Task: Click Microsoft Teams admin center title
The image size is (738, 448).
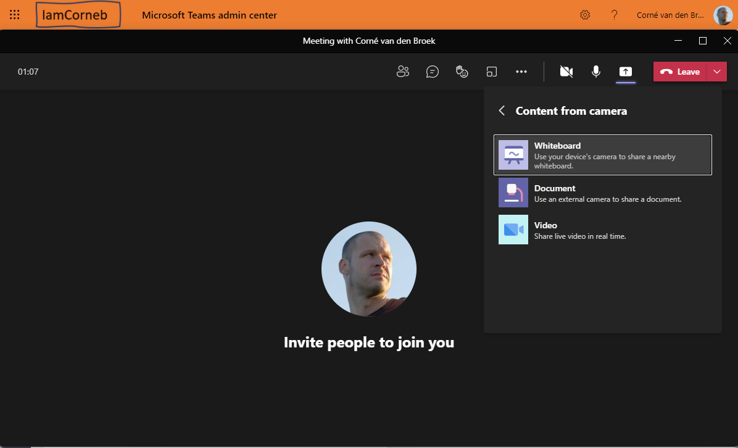Action: [209, 15]
